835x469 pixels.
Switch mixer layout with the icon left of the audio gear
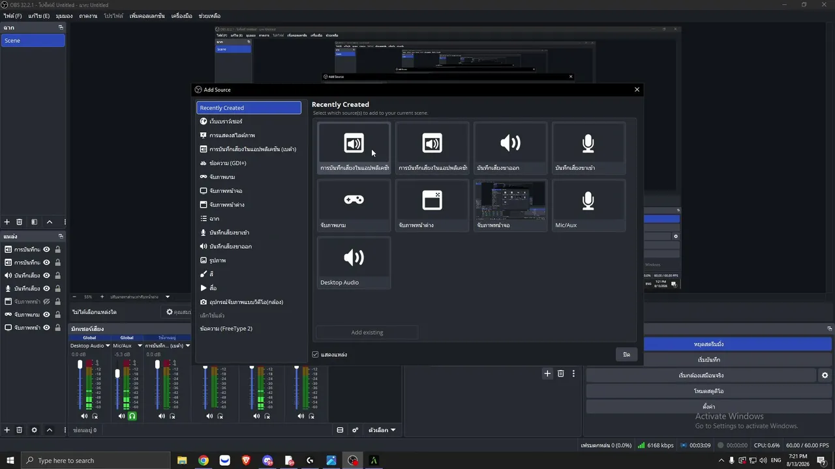click(x=340, y=430)
